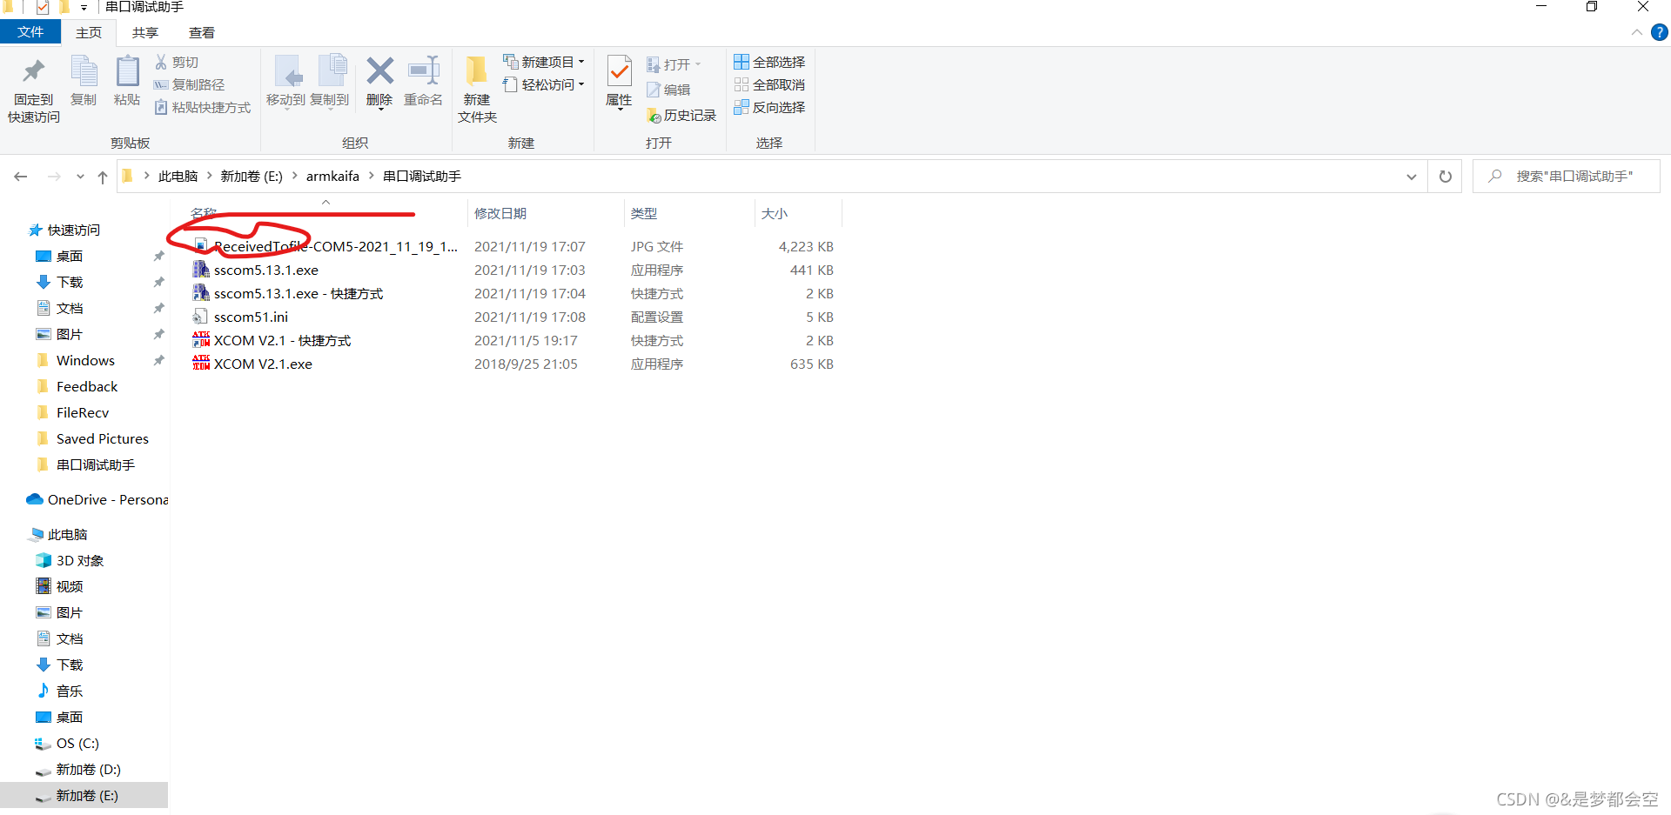
Task: Click armkaifa in the address breadcrumb
Action: click(x=332, y=176)
